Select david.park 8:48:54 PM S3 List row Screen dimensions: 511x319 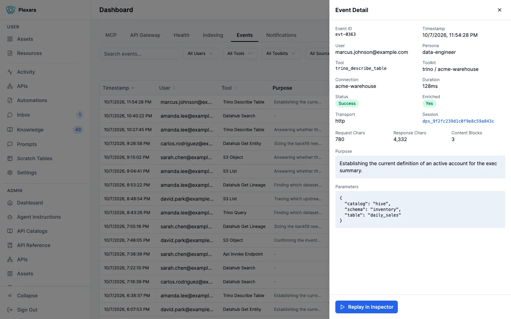pos(214,199)
